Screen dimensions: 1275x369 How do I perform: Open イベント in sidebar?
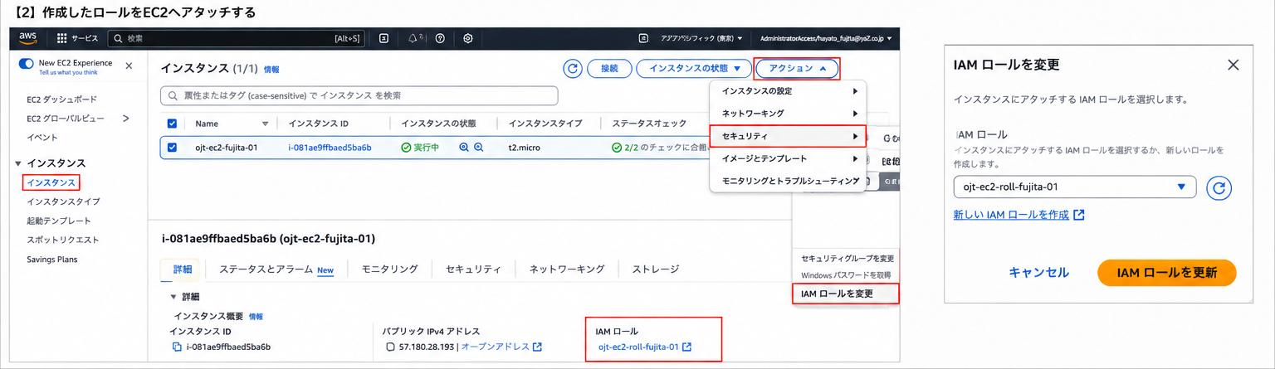42,138
